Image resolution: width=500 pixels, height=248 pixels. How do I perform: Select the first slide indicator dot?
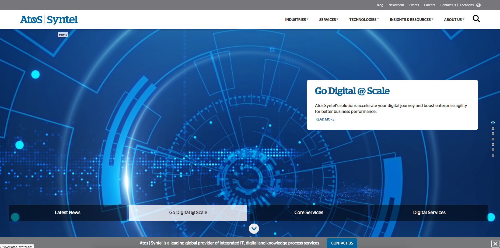(x=493, y=123)
